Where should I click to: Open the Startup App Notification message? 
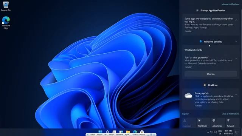tap(211, 25)
